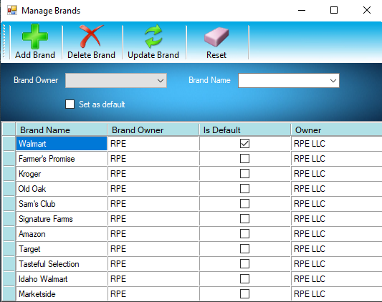382x302 pixels.
Task: Tick Is Default checkbox for Kroger
Action: 244,174
